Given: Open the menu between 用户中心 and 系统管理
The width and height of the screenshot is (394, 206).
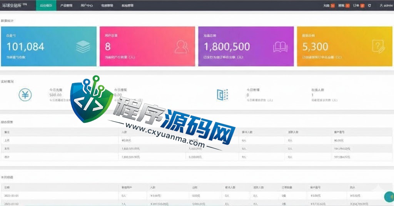Looking at the screenshot, I should [107, 5].
